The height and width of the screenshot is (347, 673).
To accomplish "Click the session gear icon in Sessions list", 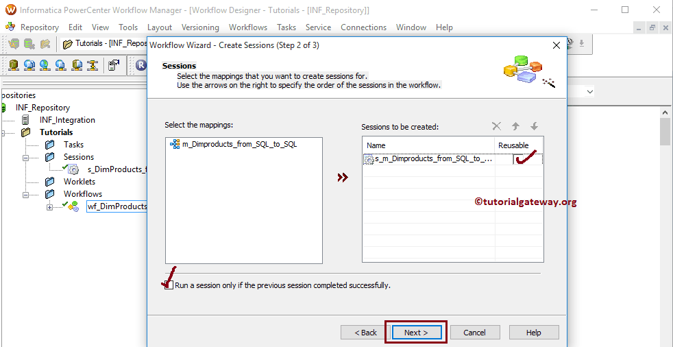I will tap(369, 160).
